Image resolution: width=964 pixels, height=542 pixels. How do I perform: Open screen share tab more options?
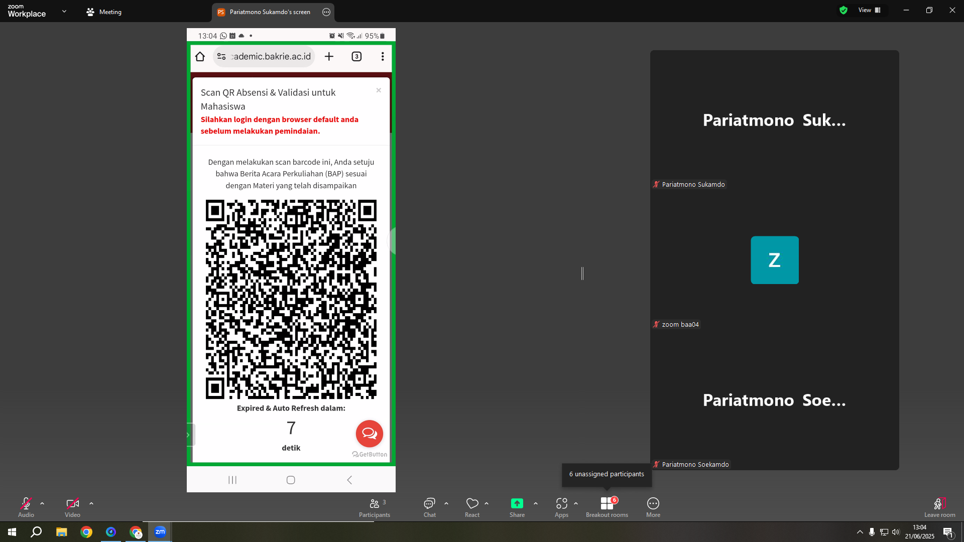tap(326, 12)
